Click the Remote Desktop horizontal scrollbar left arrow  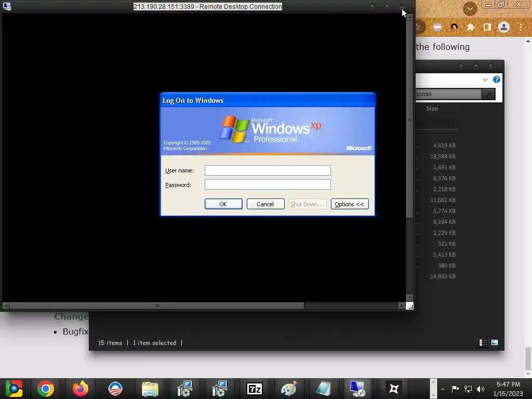[x=5, y=305]
